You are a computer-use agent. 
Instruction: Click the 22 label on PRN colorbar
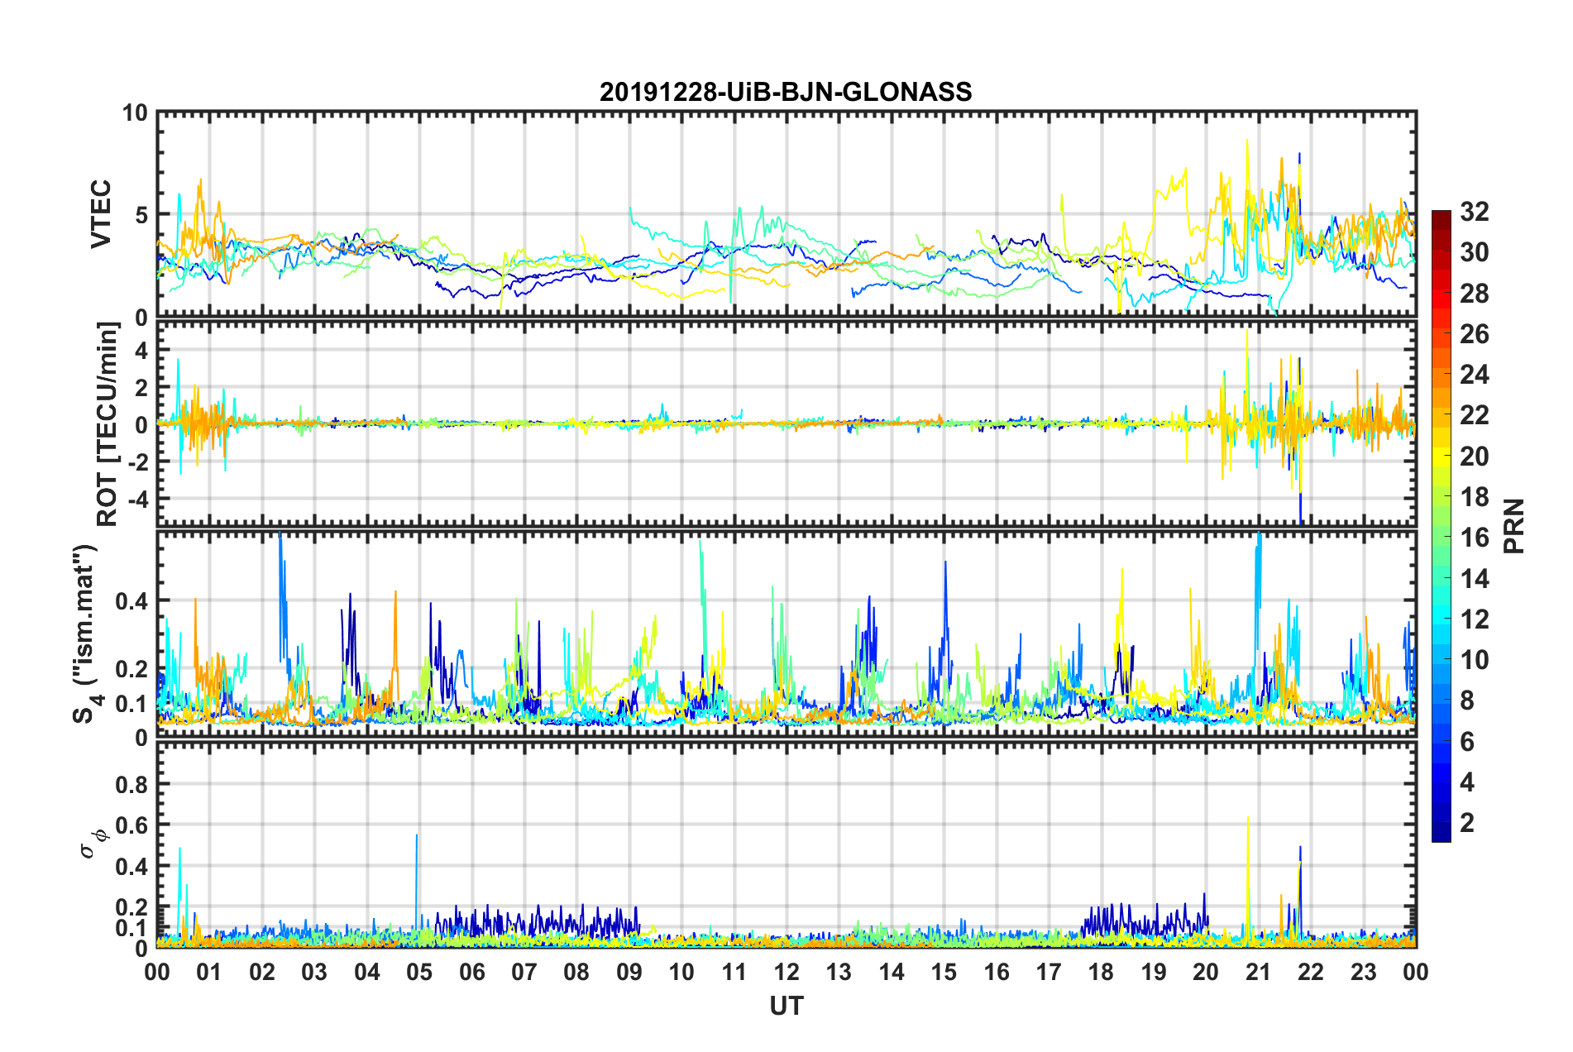pos(1474,415)
